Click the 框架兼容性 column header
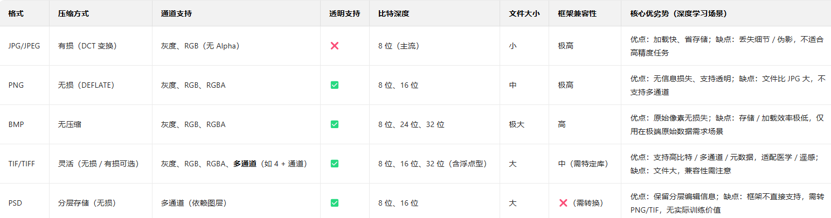 click(577, 13)
